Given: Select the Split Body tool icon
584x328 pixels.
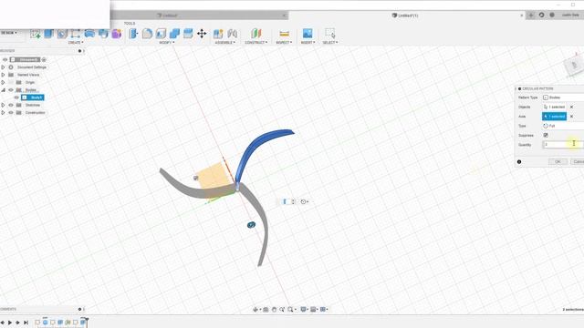Looking at the screenshot, I should 188,34.
